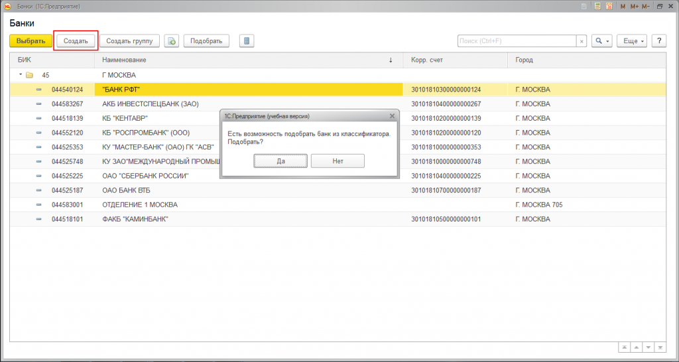The width and height of the screenshot is (679, 362).
Task: Click item icon beside 044525187
Action: (x=38, y=190)
